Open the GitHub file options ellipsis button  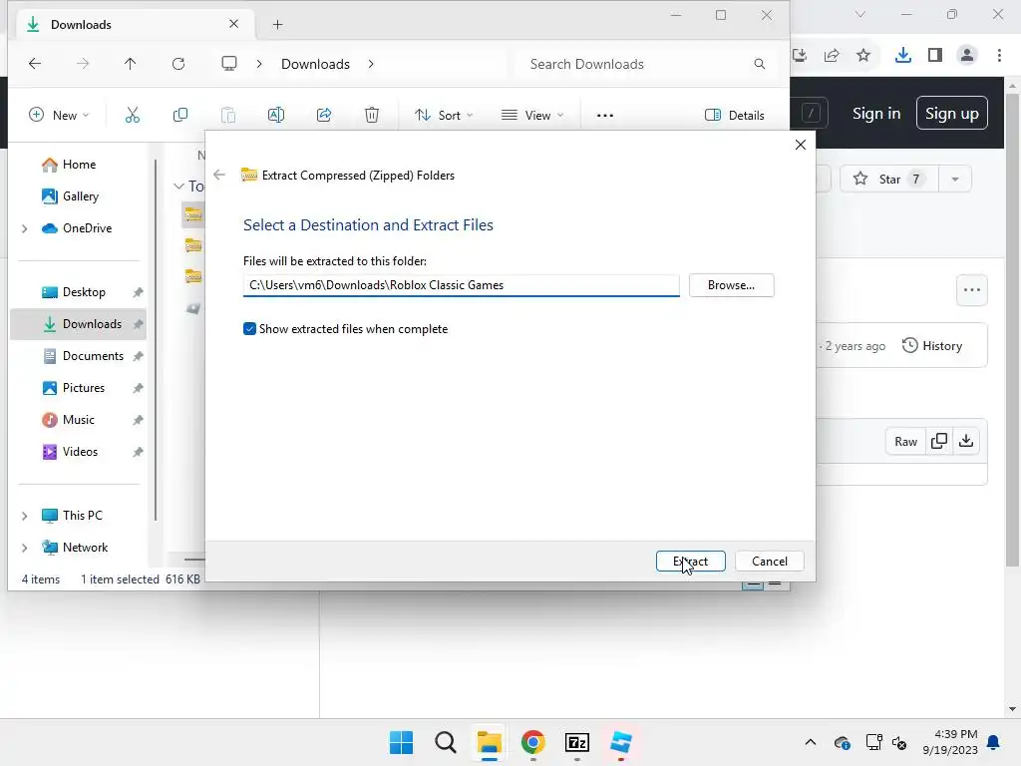971,290
